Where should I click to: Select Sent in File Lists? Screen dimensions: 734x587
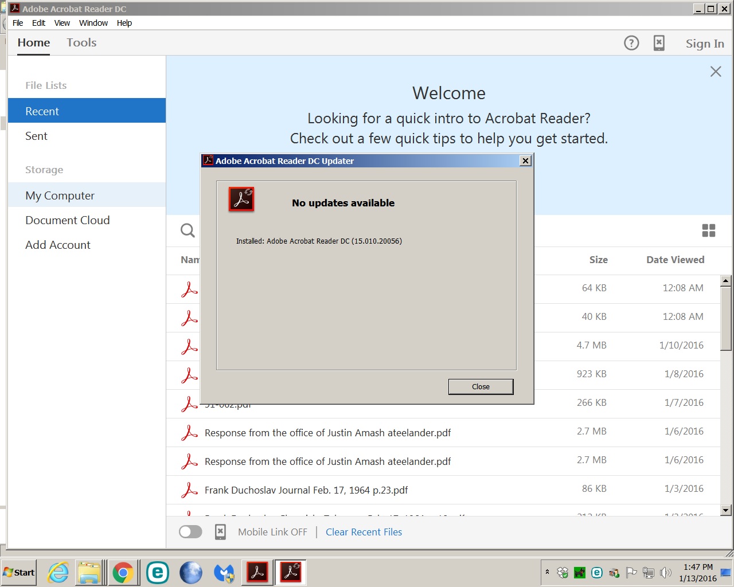(x=87, y=136)
